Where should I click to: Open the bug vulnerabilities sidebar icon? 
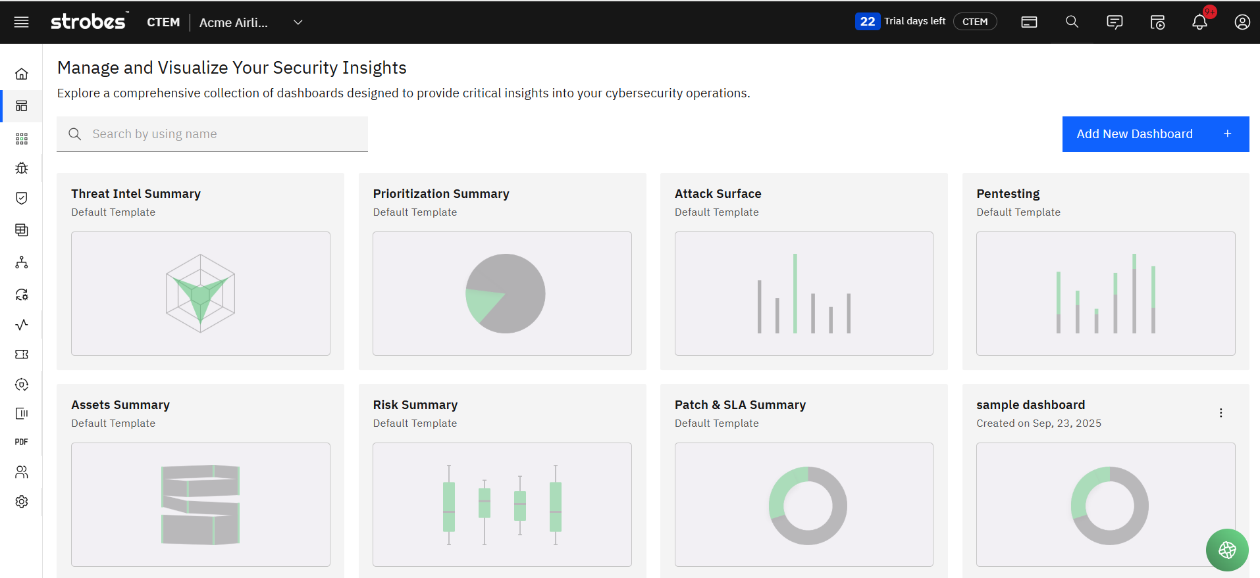point(22,168)
